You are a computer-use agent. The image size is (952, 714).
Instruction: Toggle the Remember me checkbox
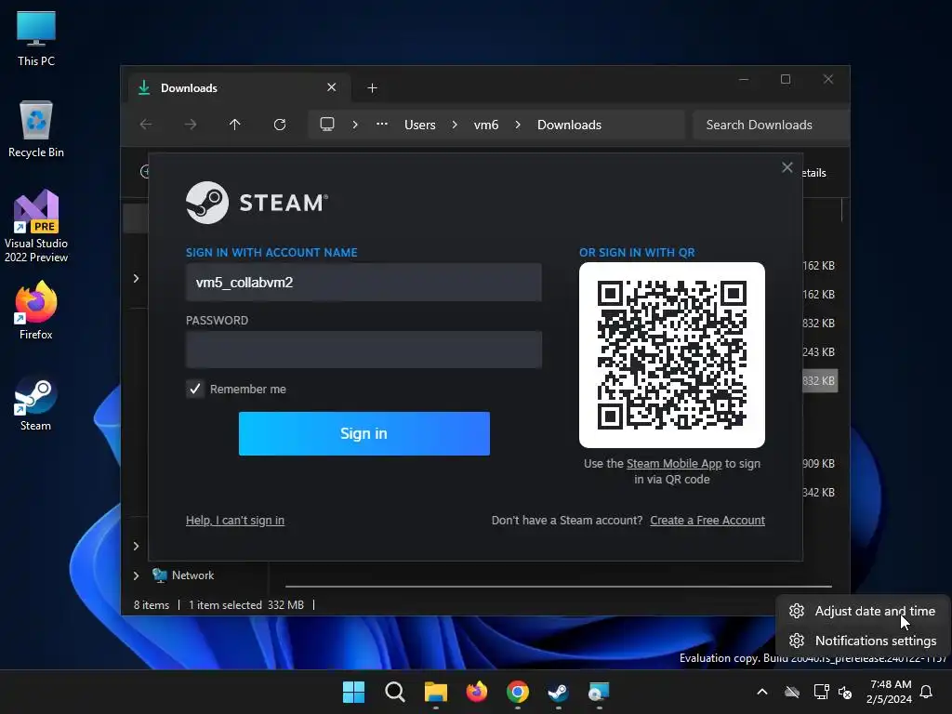coord(195,390)
